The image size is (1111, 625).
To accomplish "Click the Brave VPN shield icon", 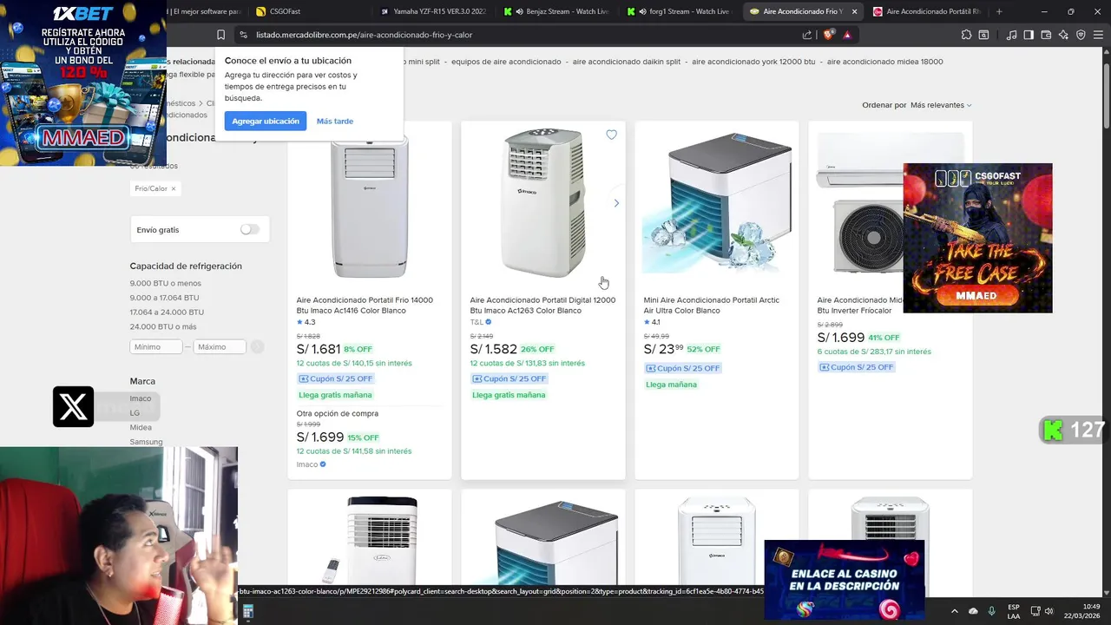I will click(1081, 35).
